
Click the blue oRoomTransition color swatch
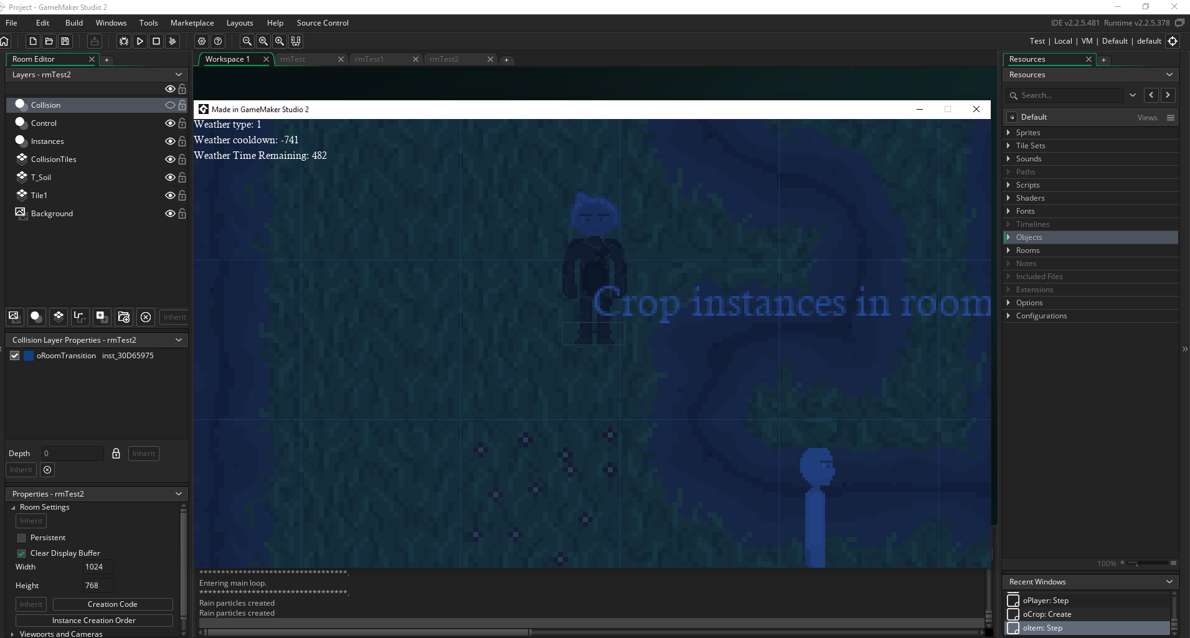29,356
